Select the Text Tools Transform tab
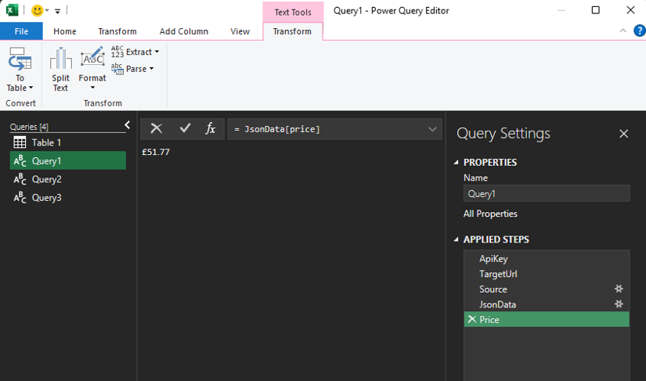The image size is (646, 381). point(292,31)
